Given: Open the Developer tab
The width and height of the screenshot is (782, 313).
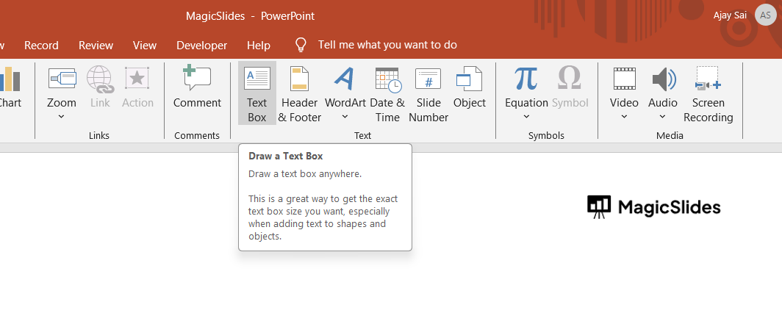Looking at the screenshot, I should [201, 45].
